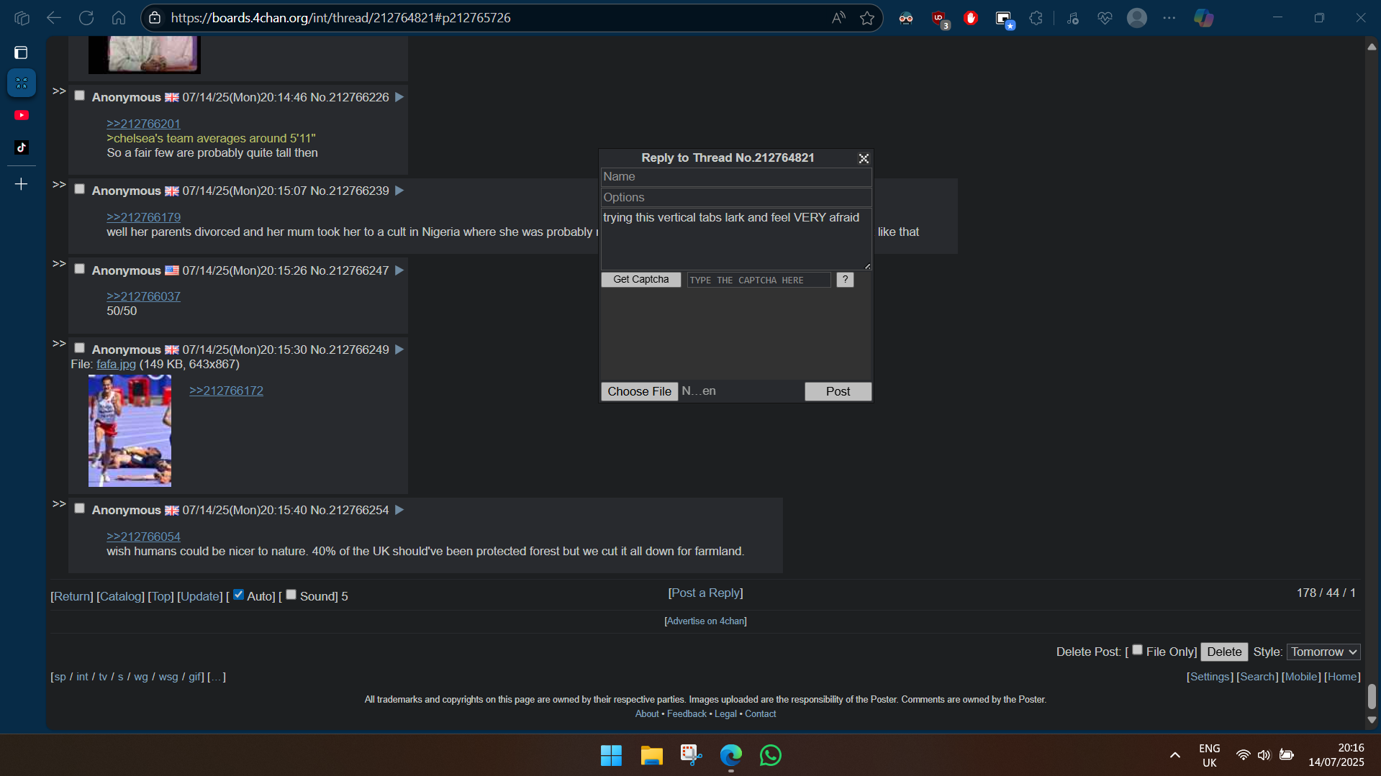Click the Get Captcha button
The height and width of the screenshot is (776, 1381).
640,280
